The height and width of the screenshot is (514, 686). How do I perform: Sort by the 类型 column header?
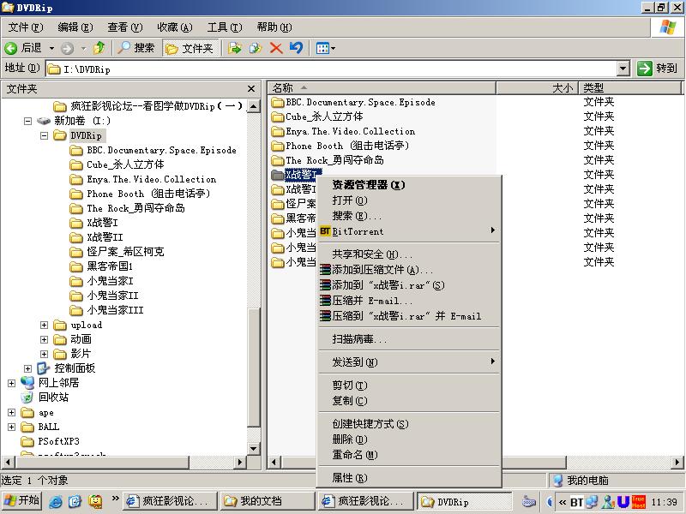click(630, 88)
